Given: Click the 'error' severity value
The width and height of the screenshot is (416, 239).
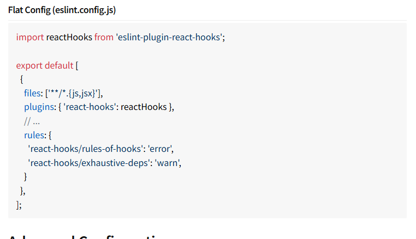Looking at the screenshot, I should click(159, 149).
